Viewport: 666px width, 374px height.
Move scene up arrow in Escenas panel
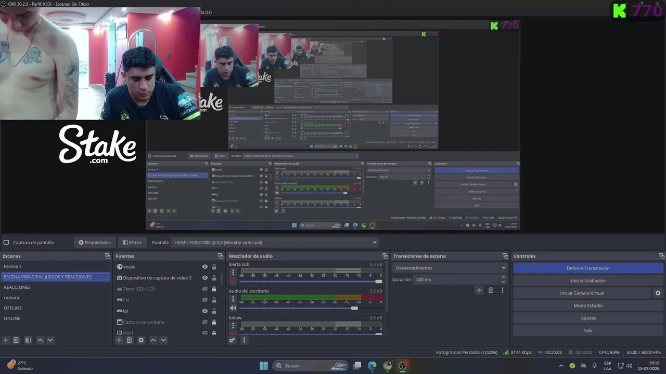tap(40, 340)
